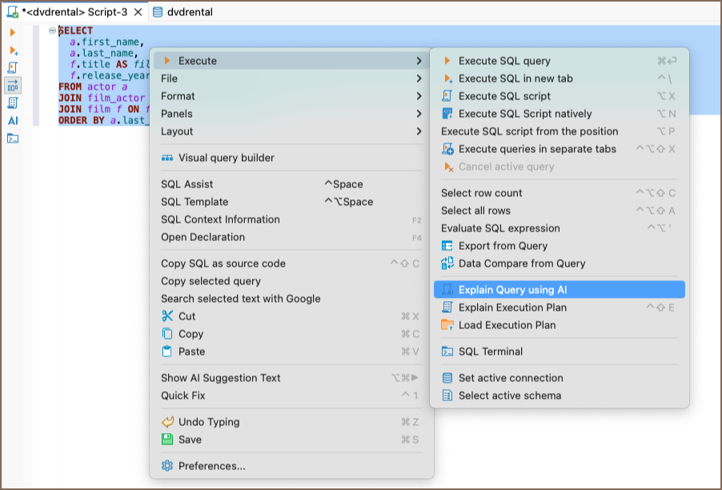The image size is (722, 490).
Task: Open Preferences from the context menu
Action: tap(211, 466)
